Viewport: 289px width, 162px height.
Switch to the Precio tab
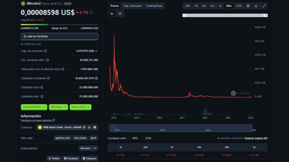point(114,6)
